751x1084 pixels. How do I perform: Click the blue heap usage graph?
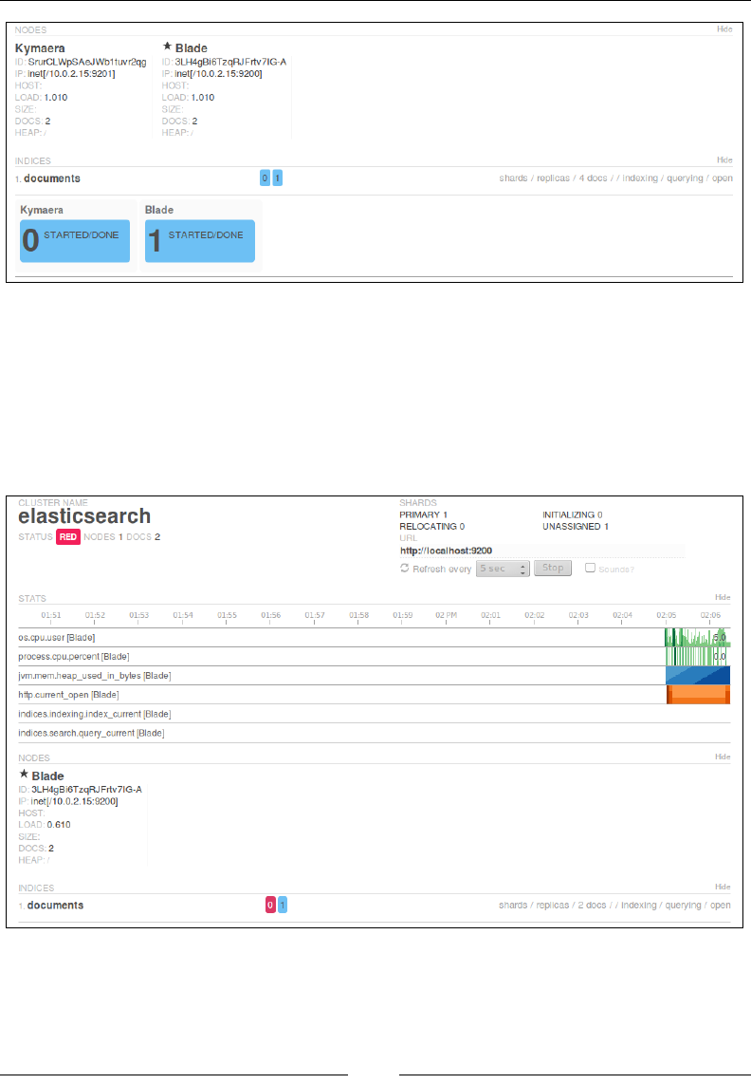point(698,676)
